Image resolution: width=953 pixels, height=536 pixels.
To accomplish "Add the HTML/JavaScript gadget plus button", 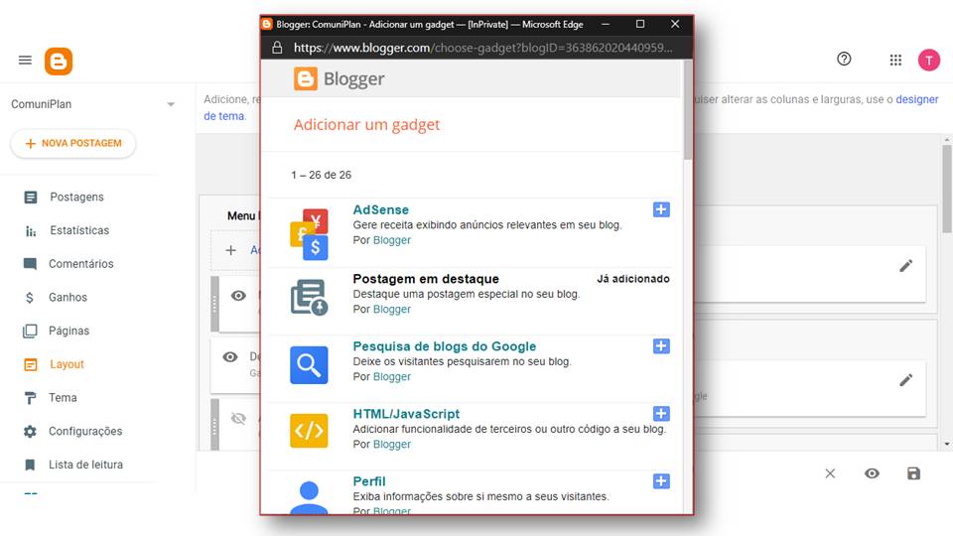I will (661, 414).
